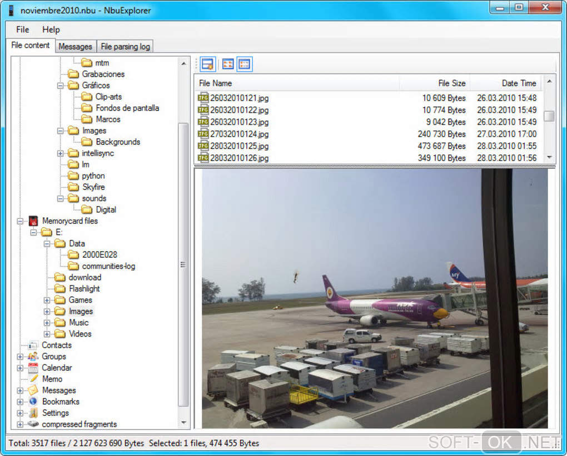
Task: Switch to the File content tab
Action: pos(31,46)
